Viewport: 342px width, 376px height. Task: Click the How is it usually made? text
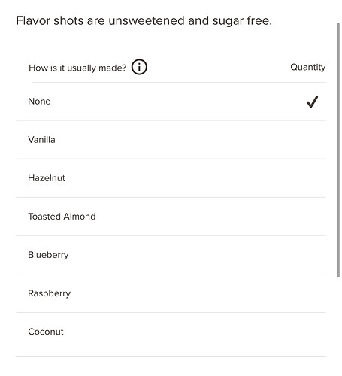coord(77,68)
